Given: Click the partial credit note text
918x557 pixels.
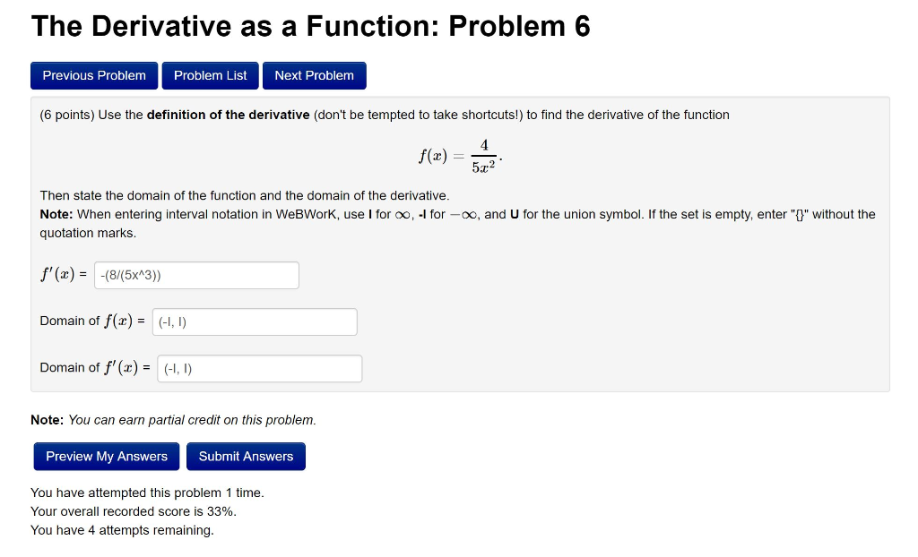Looking at the screenshot, I should (173, 420).
